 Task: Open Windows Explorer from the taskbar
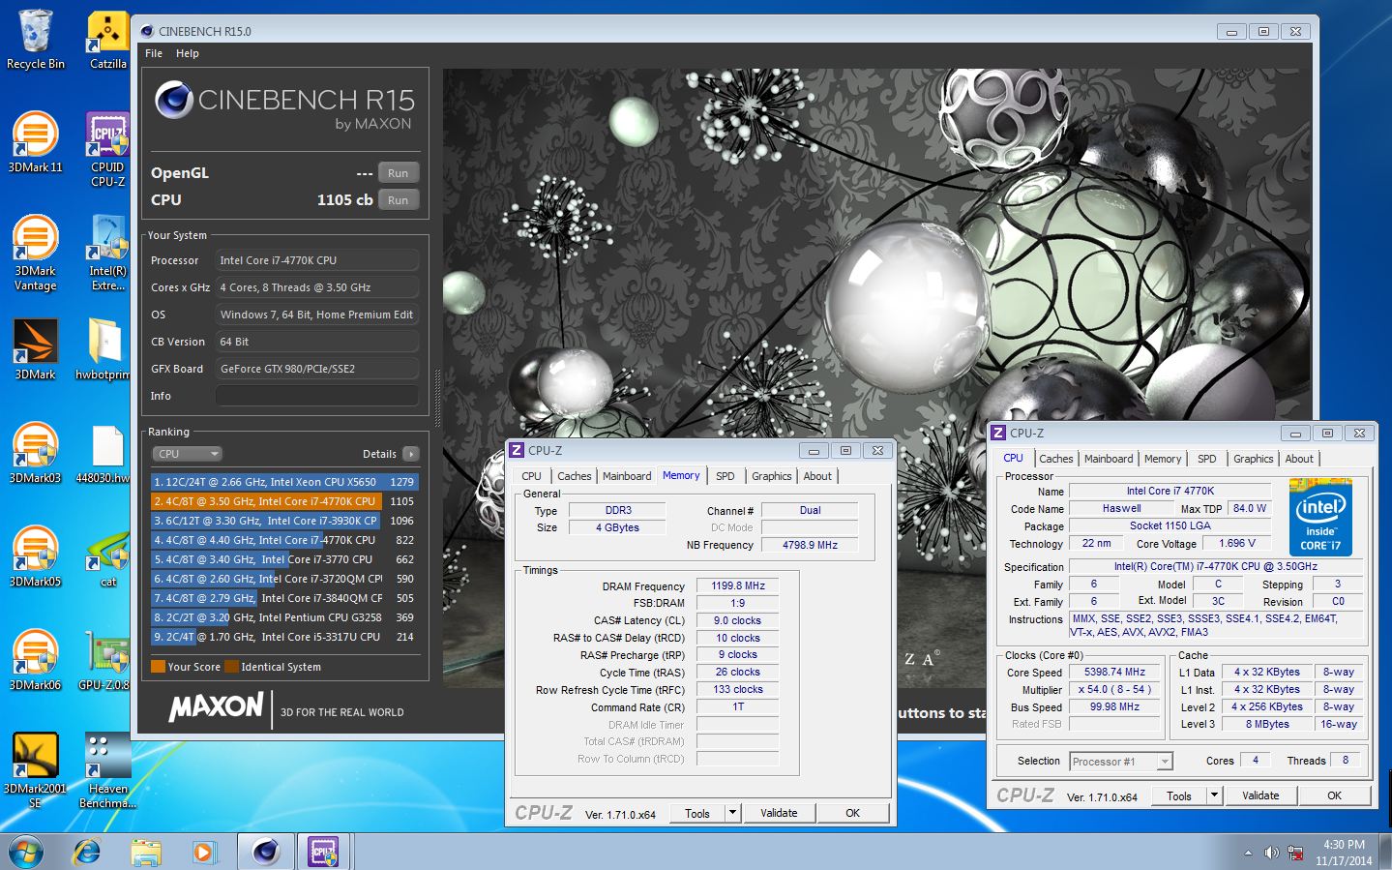[x=146, y=852]
